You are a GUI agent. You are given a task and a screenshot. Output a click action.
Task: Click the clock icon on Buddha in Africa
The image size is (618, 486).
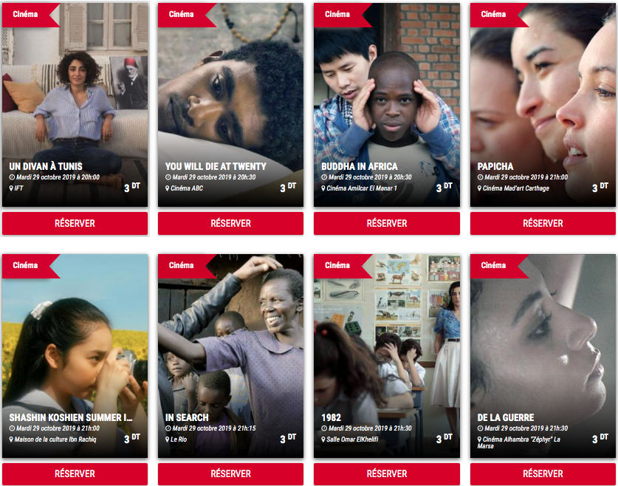click(x=324, y=177)
